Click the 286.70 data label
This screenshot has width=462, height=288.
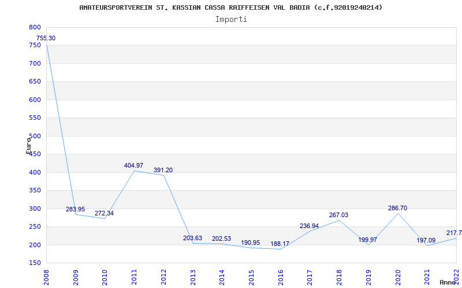point(397,208)
